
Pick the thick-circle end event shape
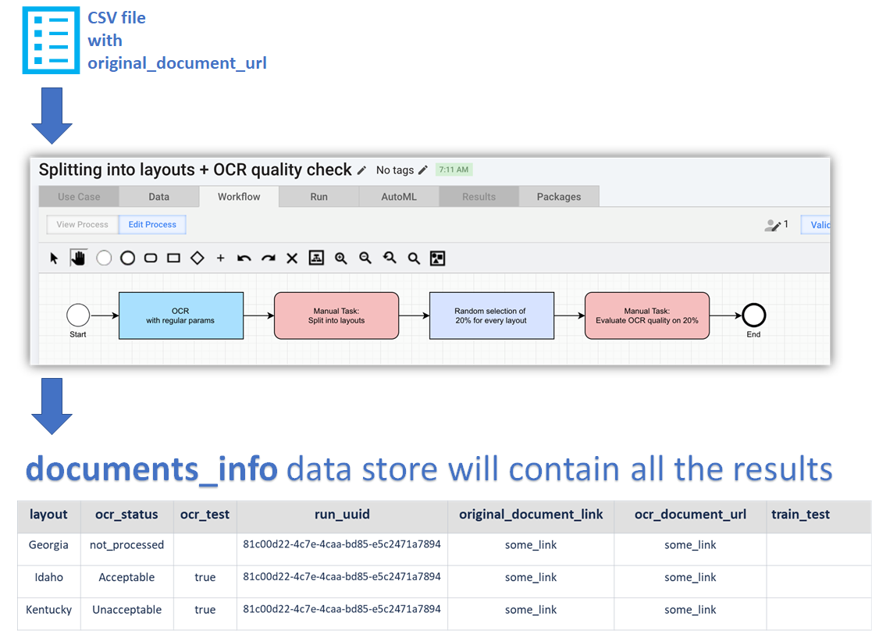point(127,258)
